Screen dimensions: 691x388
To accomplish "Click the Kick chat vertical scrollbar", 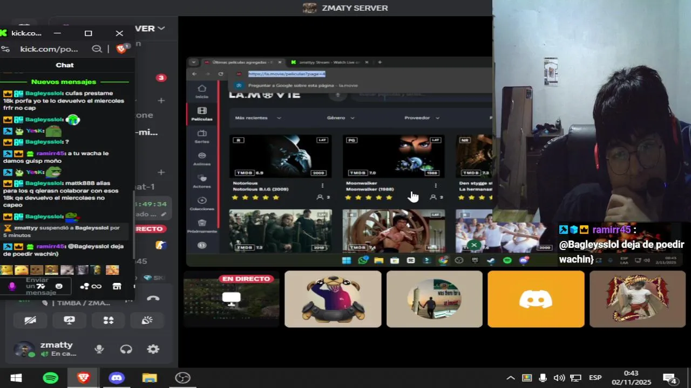I will (x=133, y=224).
